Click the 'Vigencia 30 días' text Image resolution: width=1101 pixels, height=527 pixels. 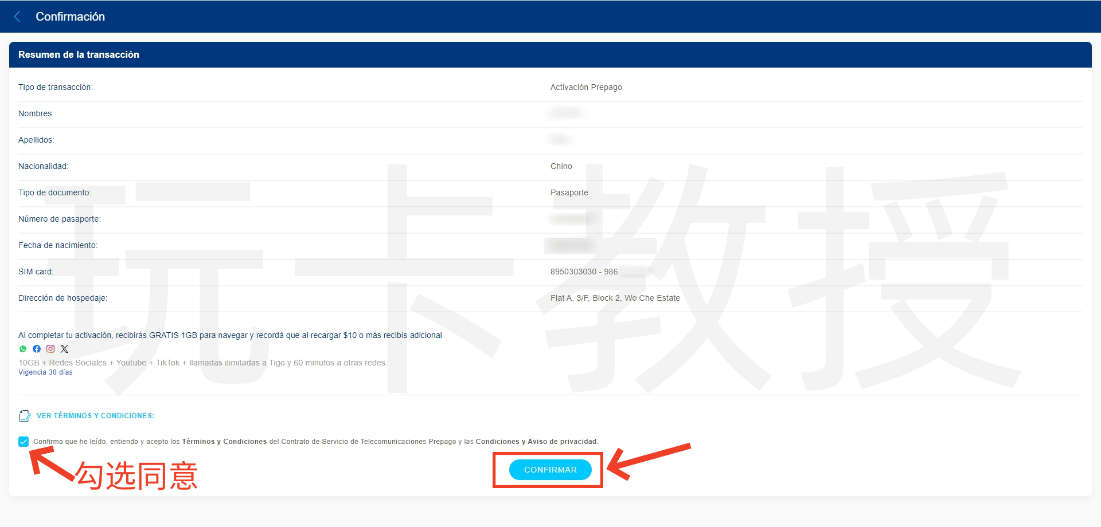coord(45,372)
